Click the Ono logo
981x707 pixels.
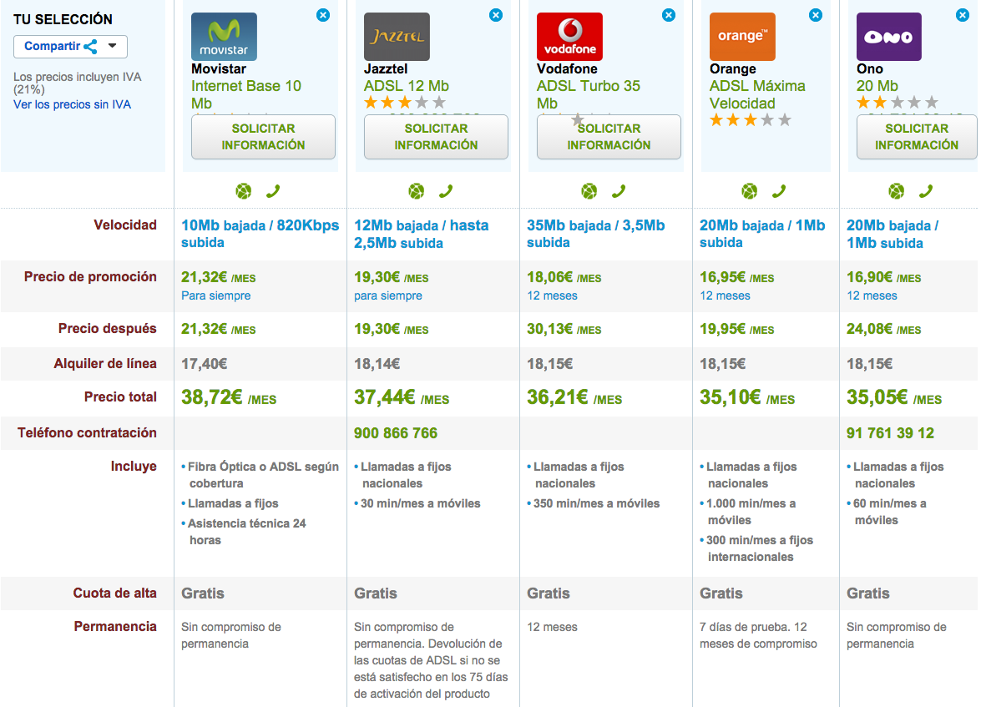[889, 36]
